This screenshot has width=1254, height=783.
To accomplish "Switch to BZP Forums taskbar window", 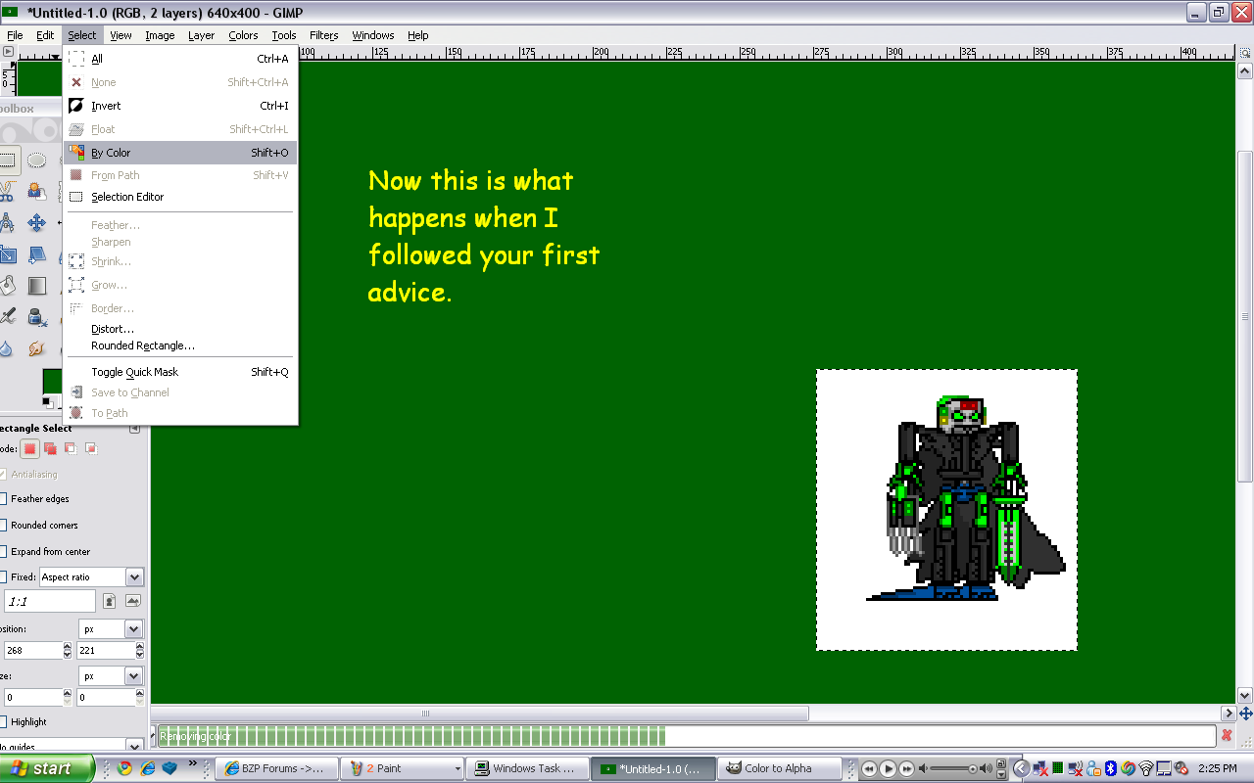I will click(276, 768).
